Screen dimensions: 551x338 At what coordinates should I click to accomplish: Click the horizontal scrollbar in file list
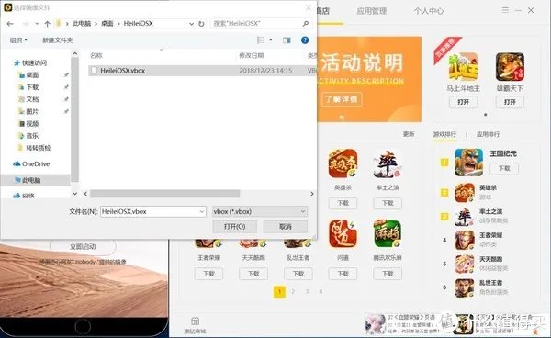(164, 194)
